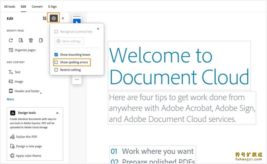Click the '01 Work where you want' line
This screenshot has height=164, width=267.
[x=153, y=151]
